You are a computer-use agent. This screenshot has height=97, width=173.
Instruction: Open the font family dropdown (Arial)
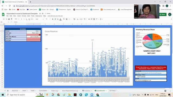click(x=39, y=19)
